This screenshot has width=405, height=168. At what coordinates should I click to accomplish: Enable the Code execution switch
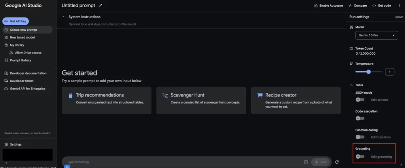point(360,118)
